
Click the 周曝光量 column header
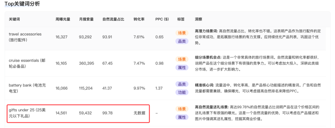(x=63, y=19)
